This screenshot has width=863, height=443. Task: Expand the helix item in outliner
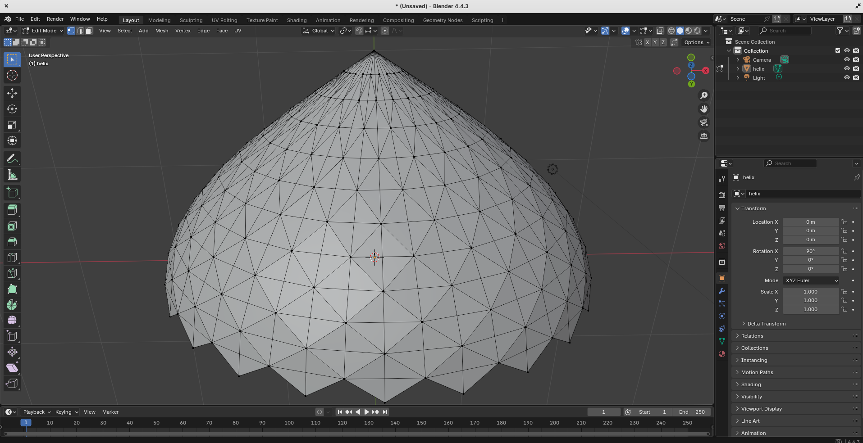tap(738, 68)
